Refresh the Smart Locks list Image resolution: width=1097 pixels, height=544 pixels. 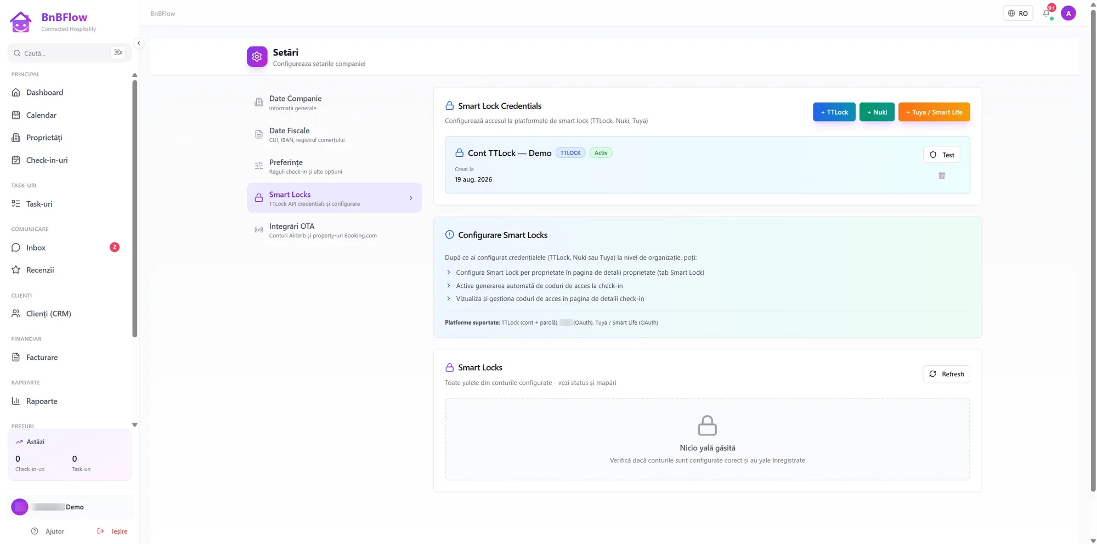pos(946,374)
